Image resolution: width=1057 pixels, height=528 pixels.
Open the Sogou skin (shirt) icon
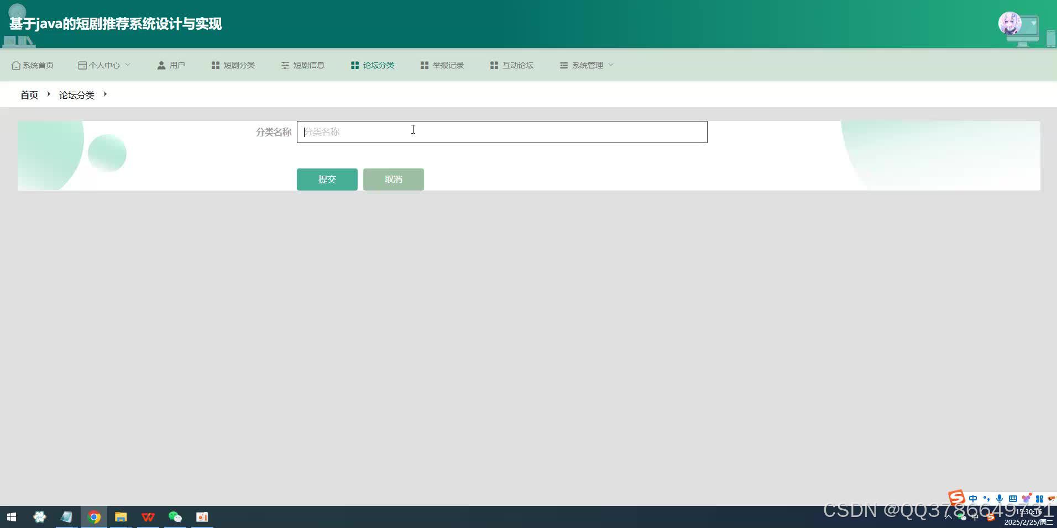(x=1027, y=499)
